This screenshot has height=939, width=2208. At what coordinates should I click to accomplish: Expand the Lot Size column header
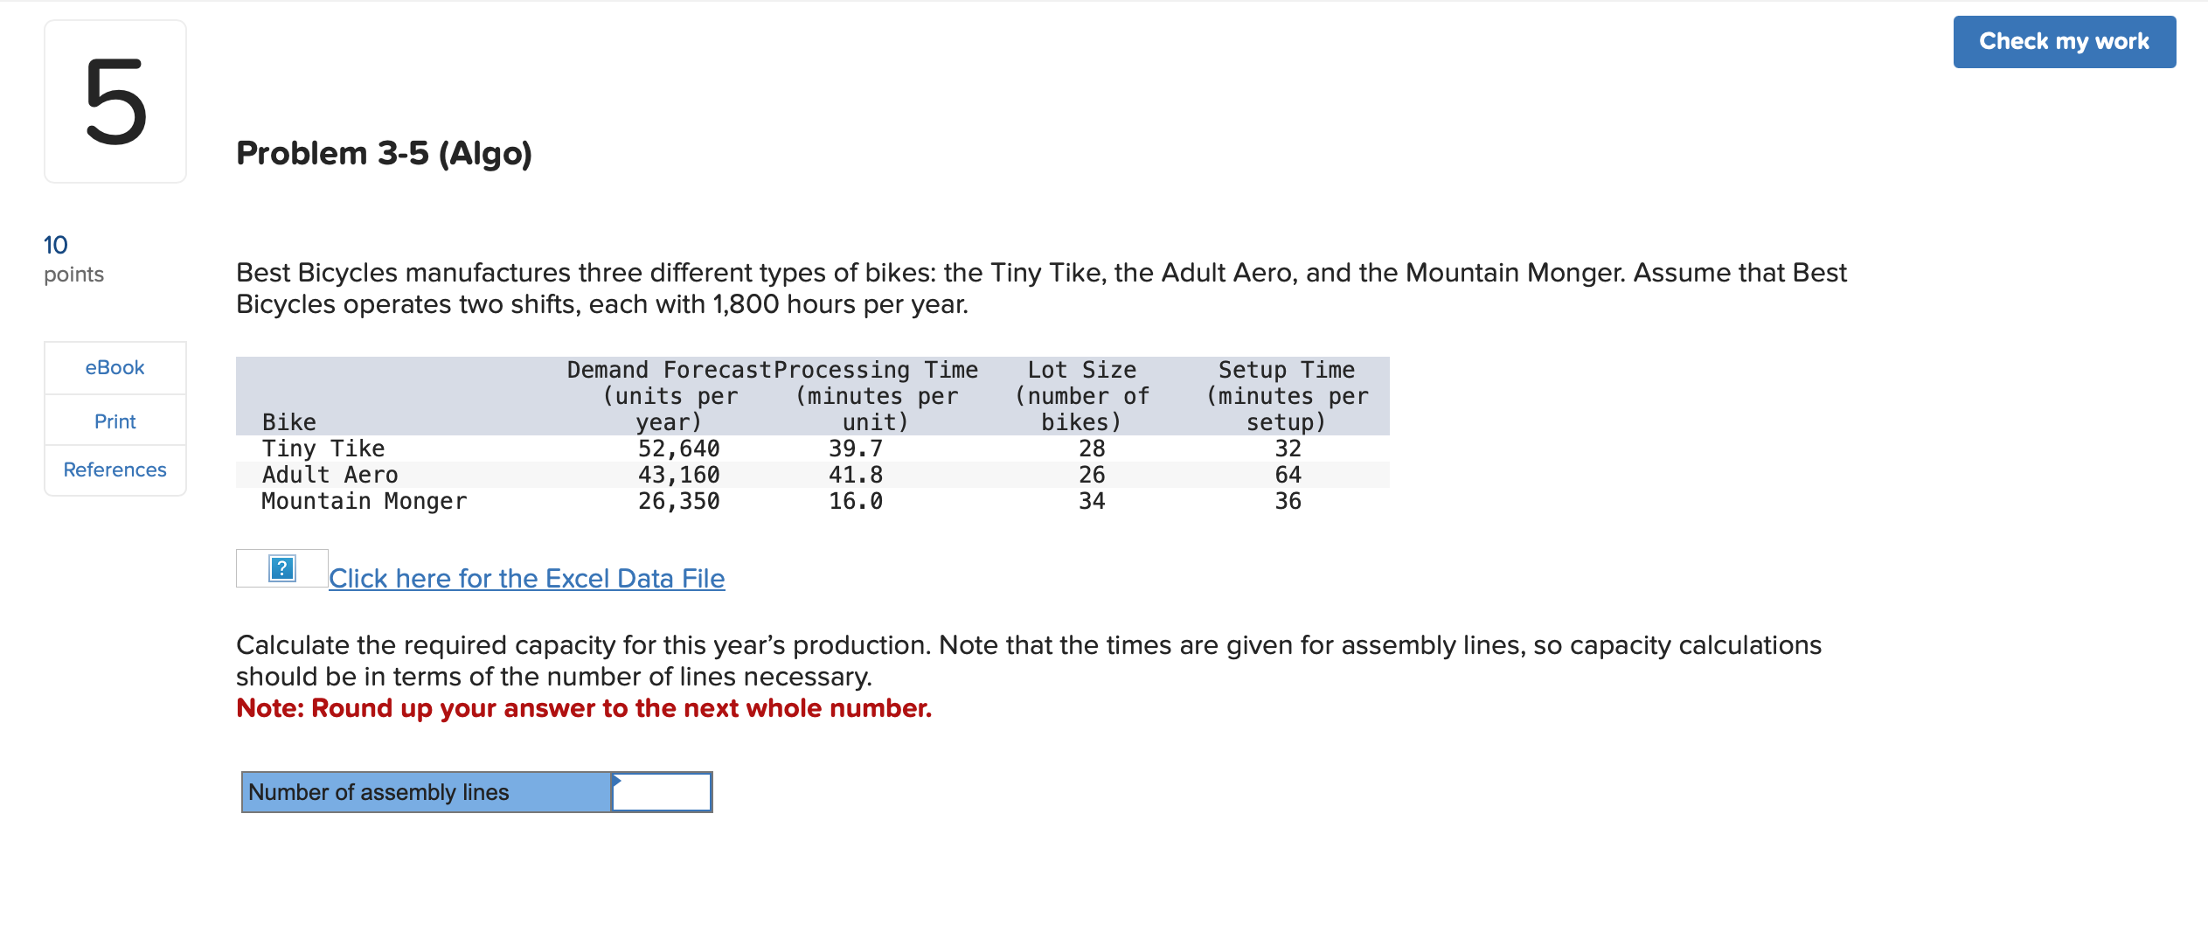pos(1082,393)
